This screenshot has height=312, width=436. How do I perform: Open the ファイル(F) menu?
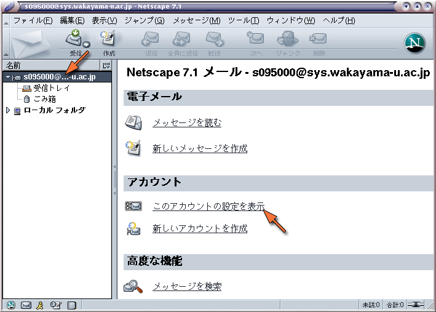click(33, 20)
